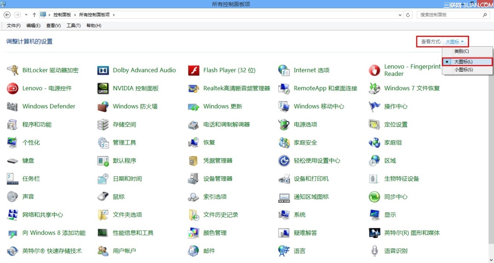The image size is (494, 263).
Task: Open the Realtek高清晰音频管理器 icon
Action: [x=193, y=88]
